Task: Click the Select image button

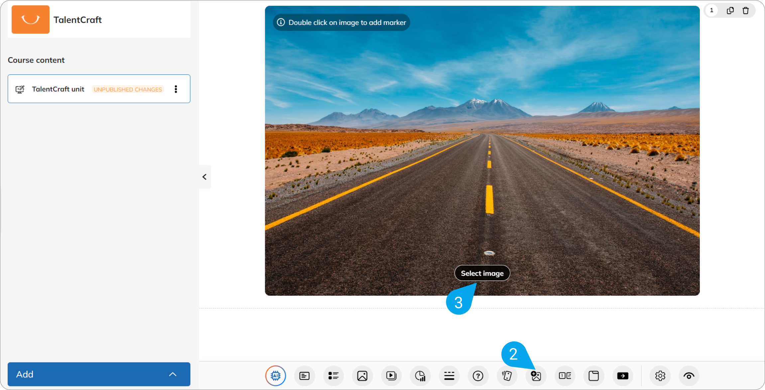Action: pos(482,273)
